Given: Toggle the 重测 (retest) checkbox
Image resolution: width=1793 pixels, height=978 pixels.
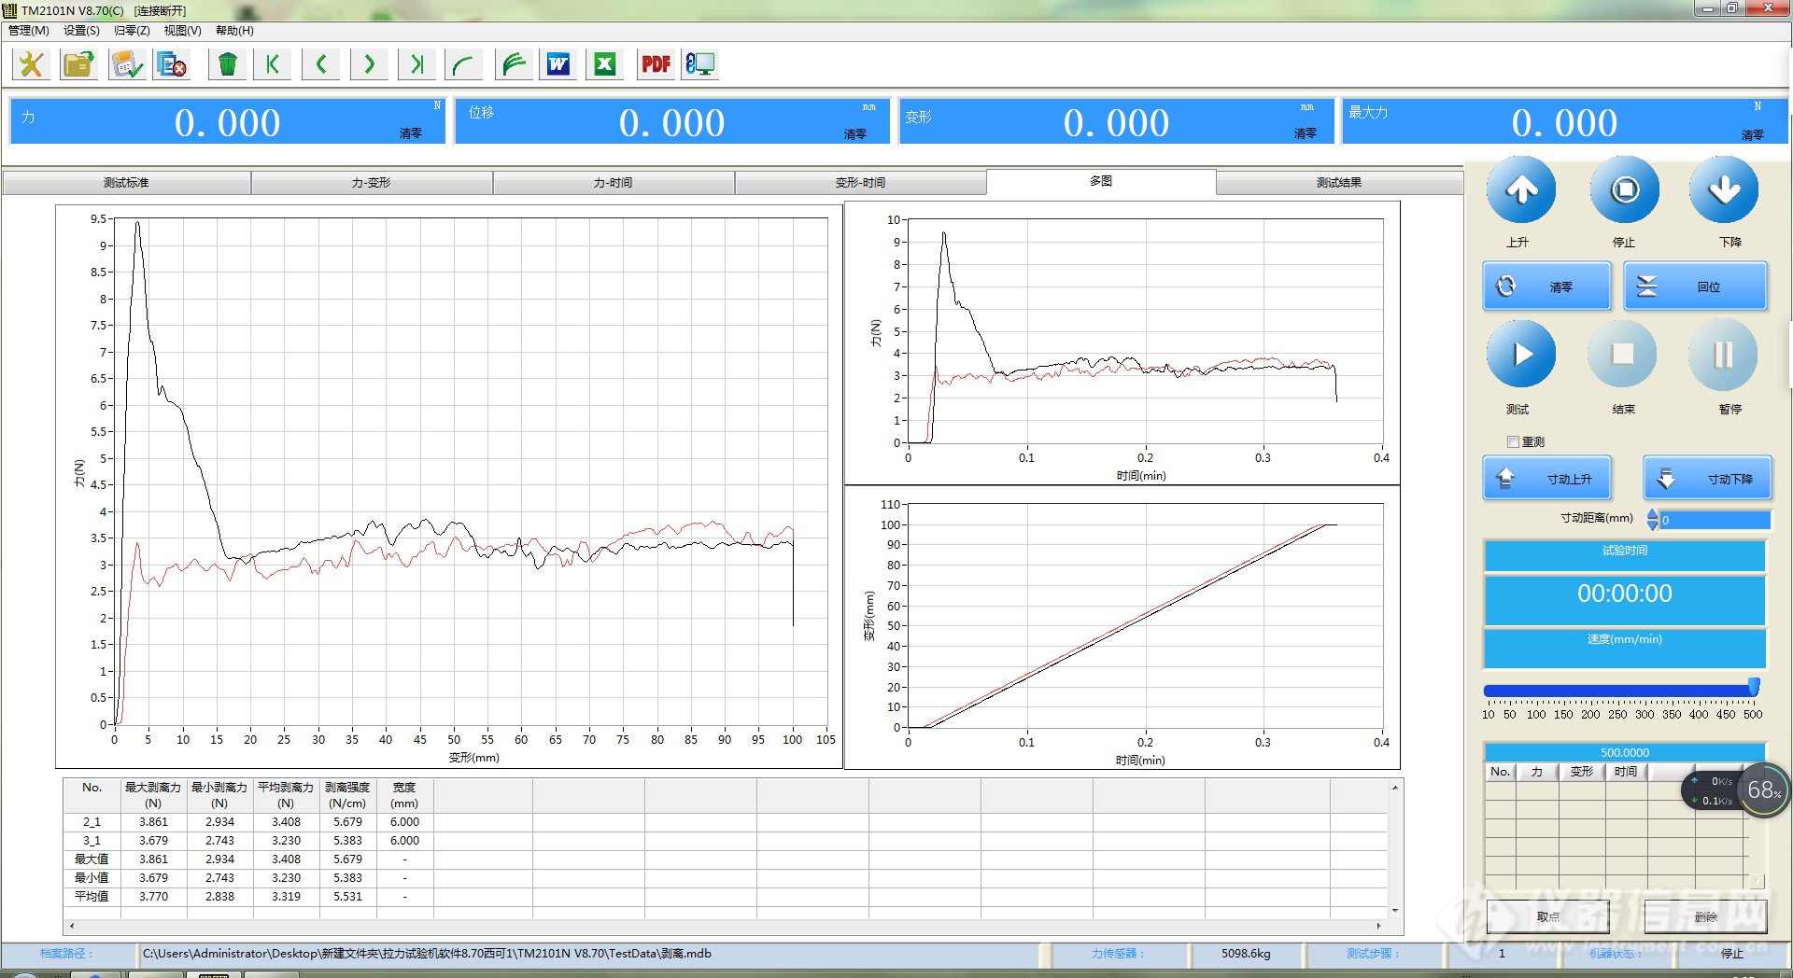Looking at the screenshot, I should click(1513, 442).
